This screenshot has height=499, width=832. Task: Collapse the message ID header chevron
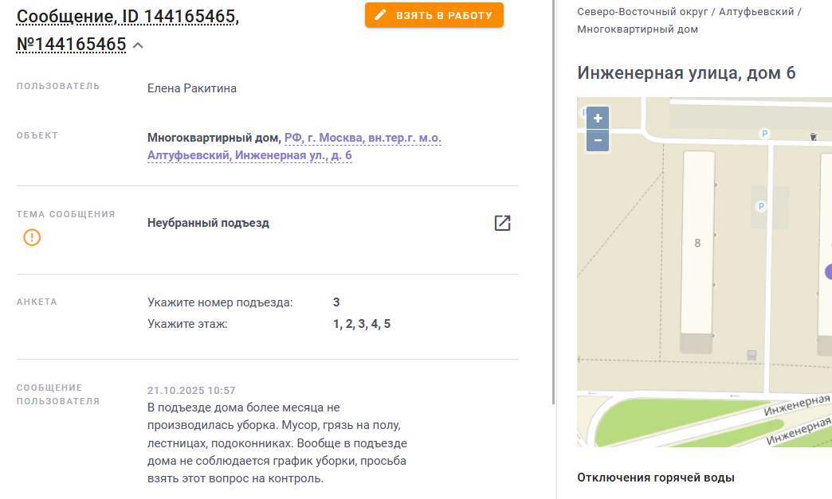pos(138,45)
